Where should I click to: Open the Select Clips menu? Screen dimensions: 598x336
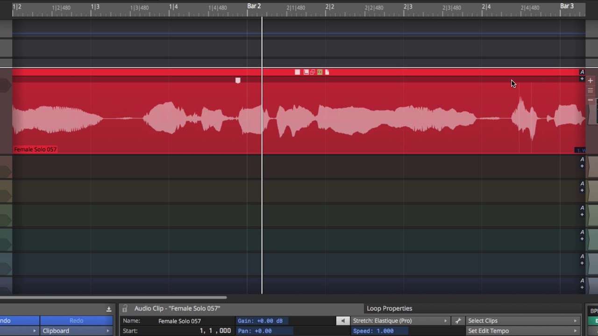click(x=523, y=321)
